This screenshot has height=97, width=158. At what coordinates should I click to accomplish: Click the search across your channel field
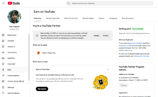[109, 3]
